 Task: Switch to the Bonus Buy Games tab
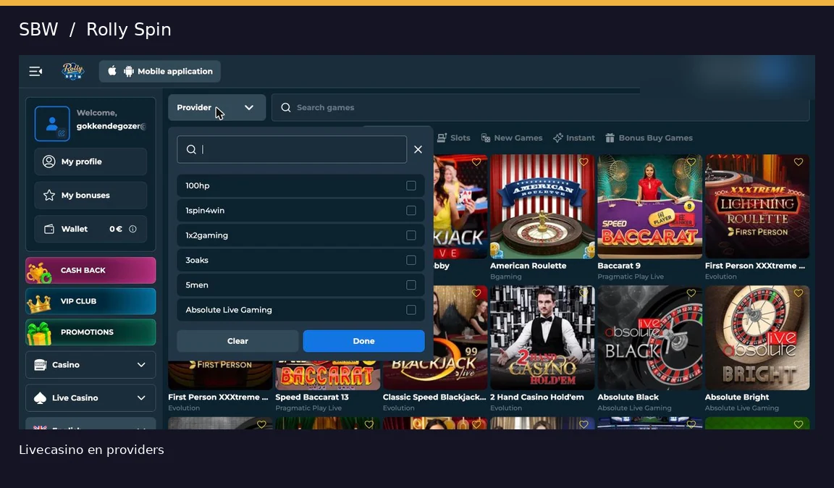click(x=649, y=138)
